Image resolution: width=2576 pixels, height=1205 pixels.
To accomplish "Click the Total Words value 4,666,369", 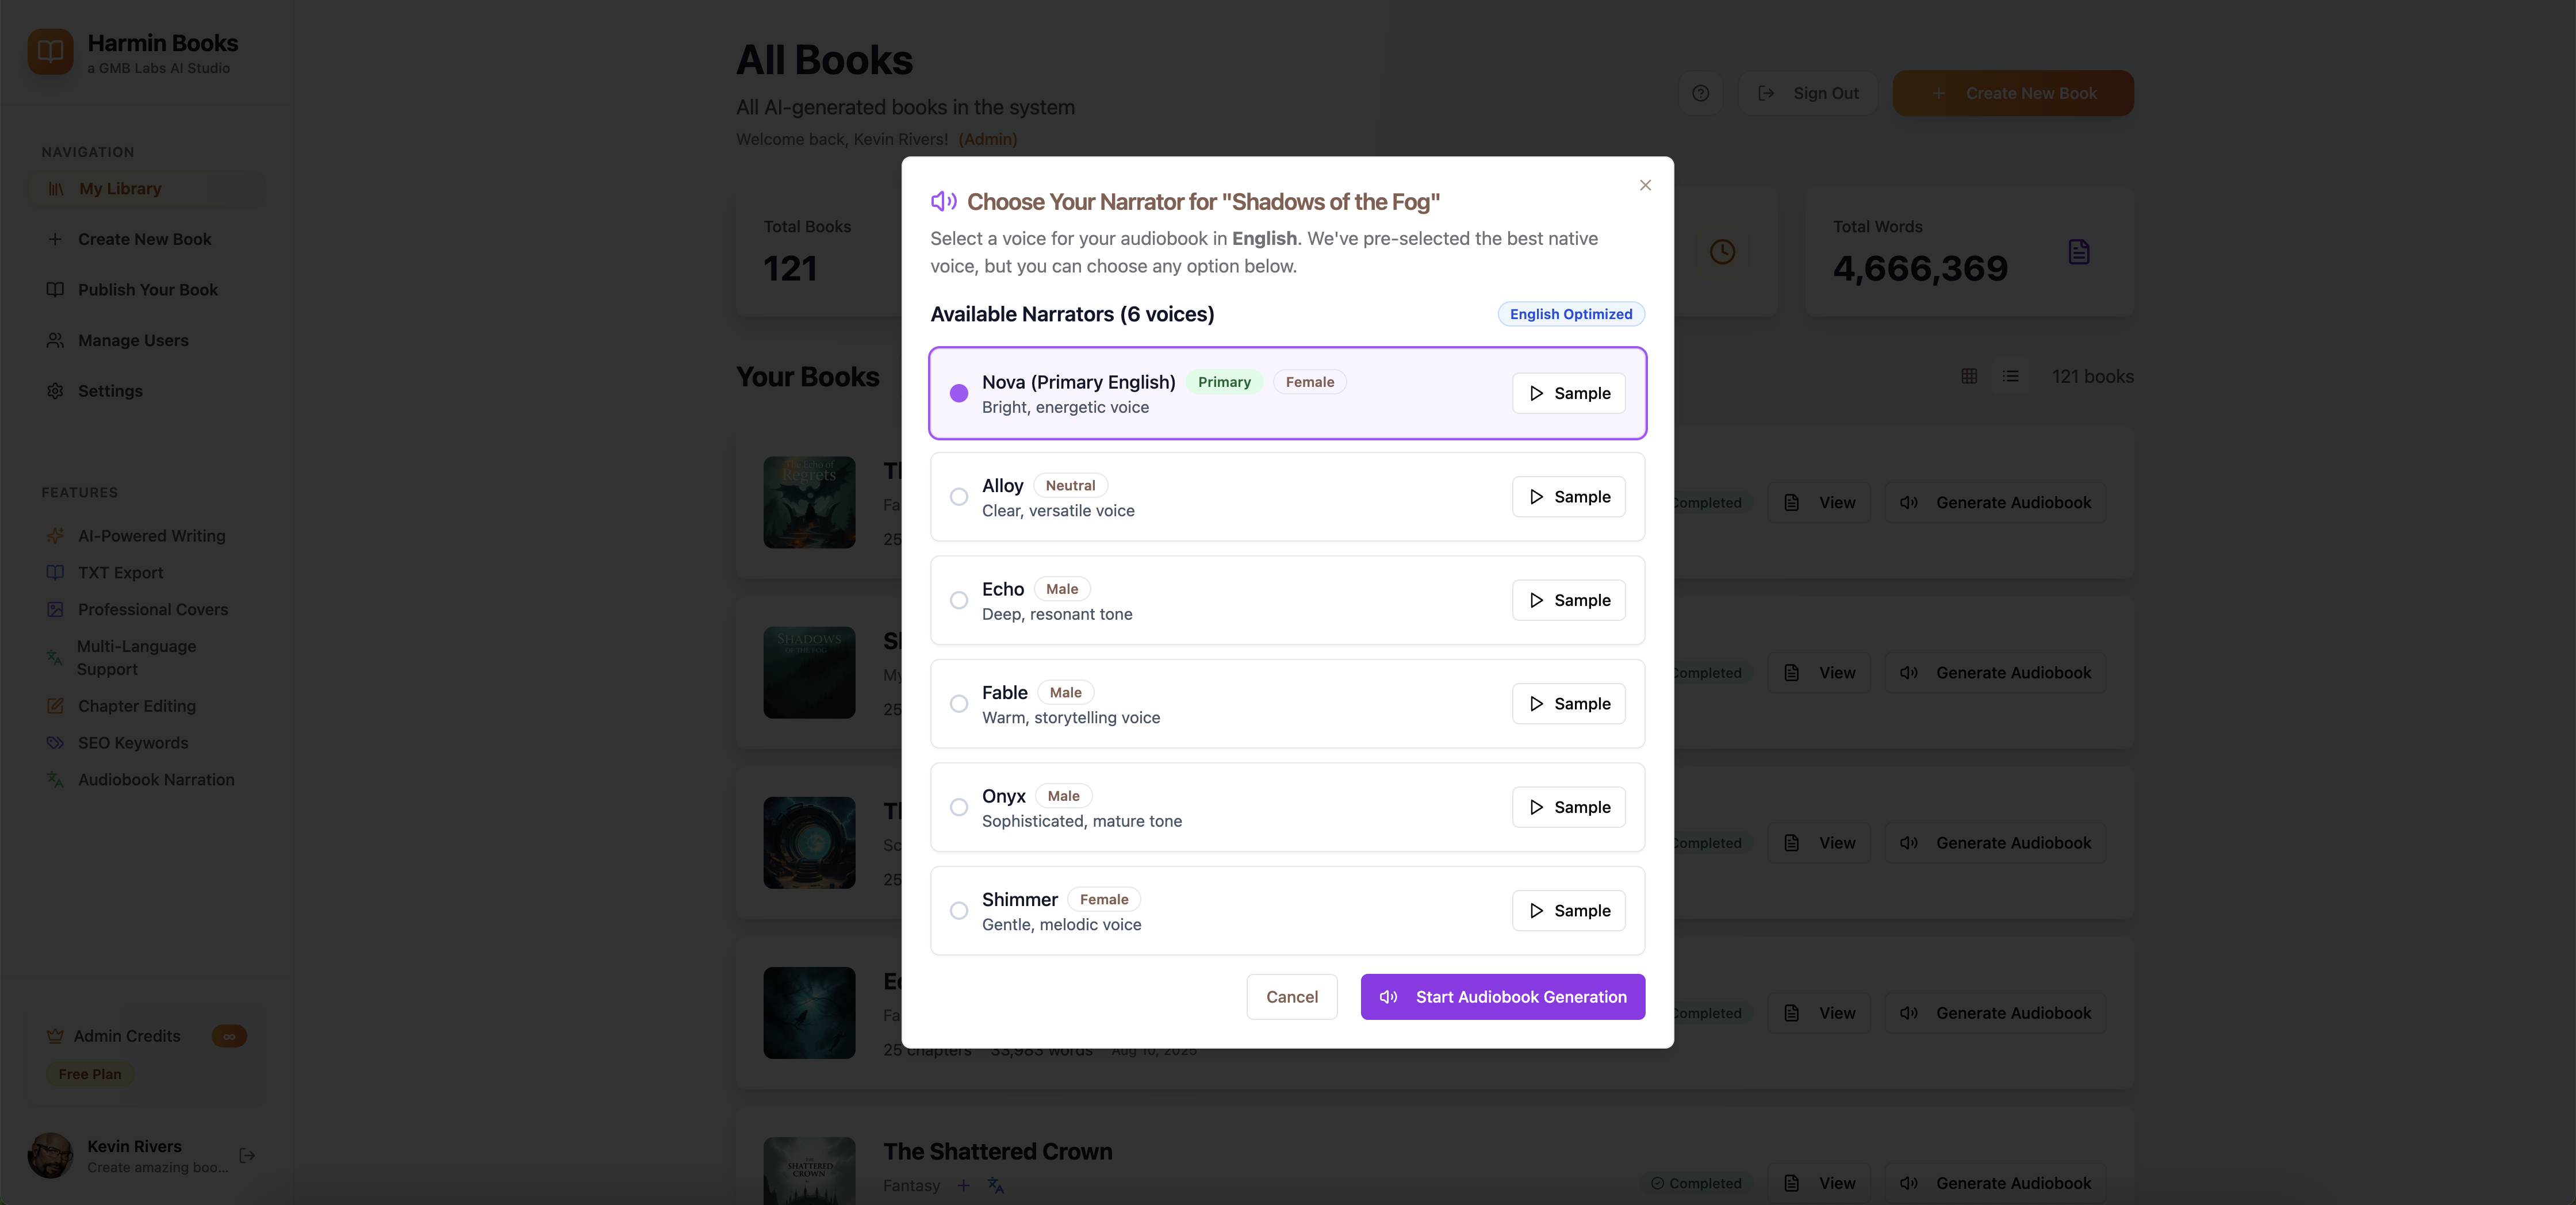I will pyautogui.click(x=1920, y=268).
